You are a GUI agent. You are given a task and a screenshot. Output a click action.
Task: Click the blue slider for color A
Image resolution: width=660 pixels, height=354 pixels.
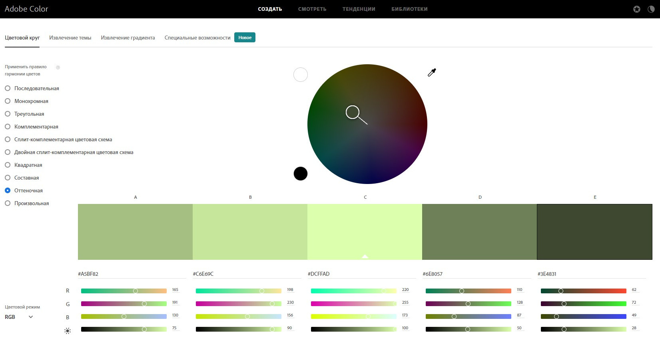(124, 316)
